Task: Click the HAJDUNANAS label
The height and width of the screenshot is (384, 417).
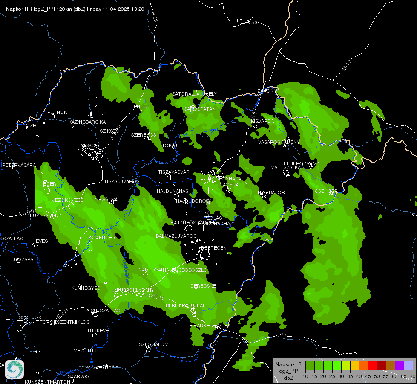Action: pos(173,191)
